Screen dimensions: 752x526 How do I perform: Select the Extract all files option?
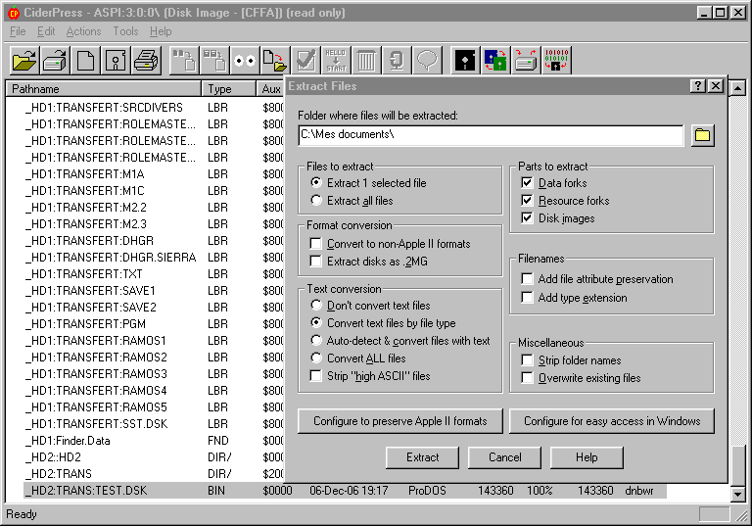(x=352, y=201)
